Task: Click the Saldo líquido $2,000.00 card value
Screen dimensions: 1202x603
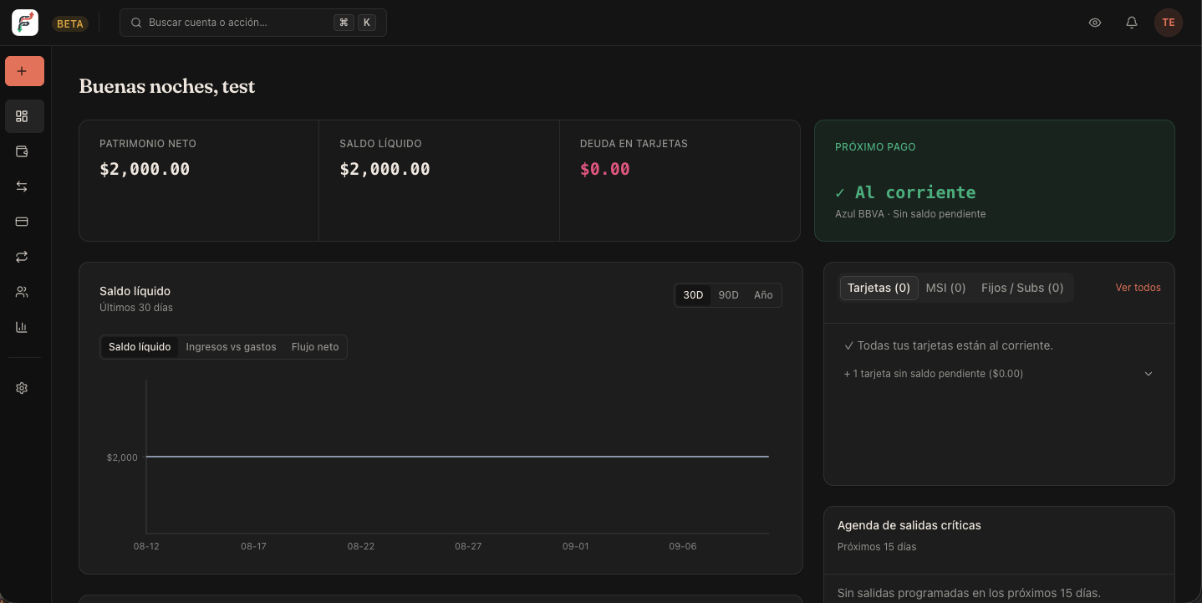Action: (x=385, y=169)
